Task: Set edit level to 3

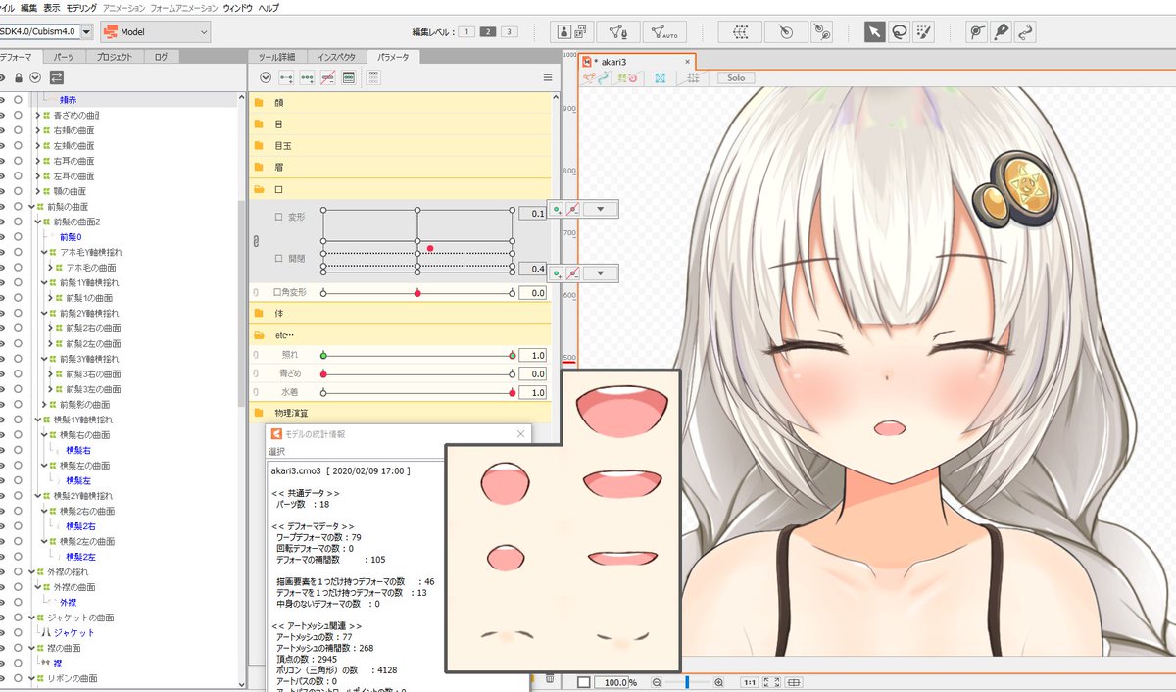Action: click(x=509, y=31)
